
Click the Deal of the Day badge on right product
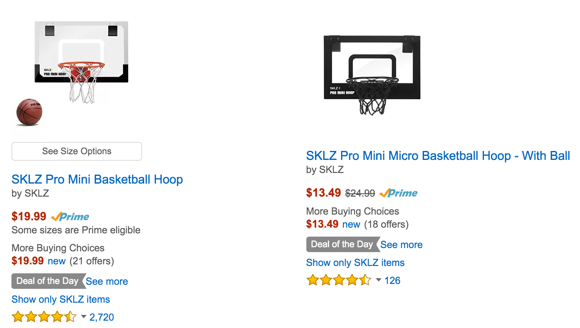(x=341, y=244)
